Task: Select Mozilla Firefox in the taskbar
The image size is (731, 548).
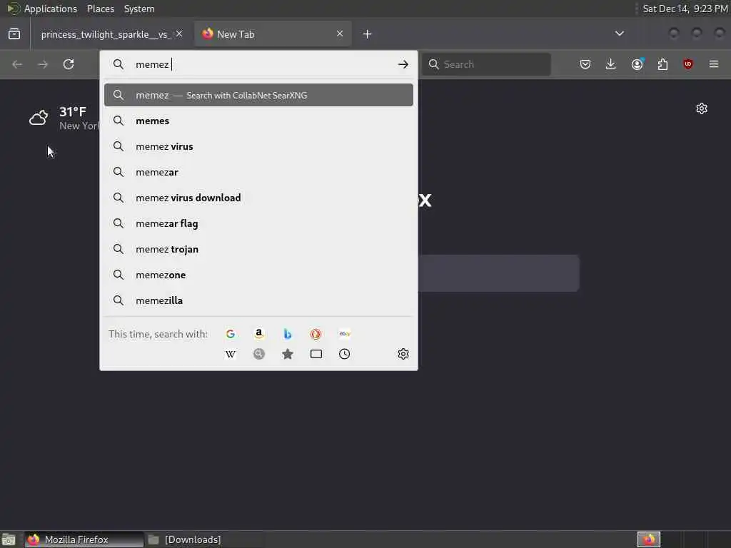Action: 84,539
